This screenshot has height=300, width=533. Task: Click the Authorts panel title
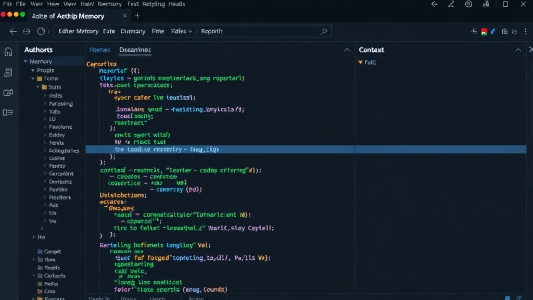coord(39,49)
